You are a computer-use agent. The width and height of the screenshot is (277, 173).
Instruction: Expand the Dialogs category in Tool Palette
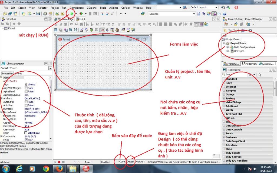click(x=224, y=94)
